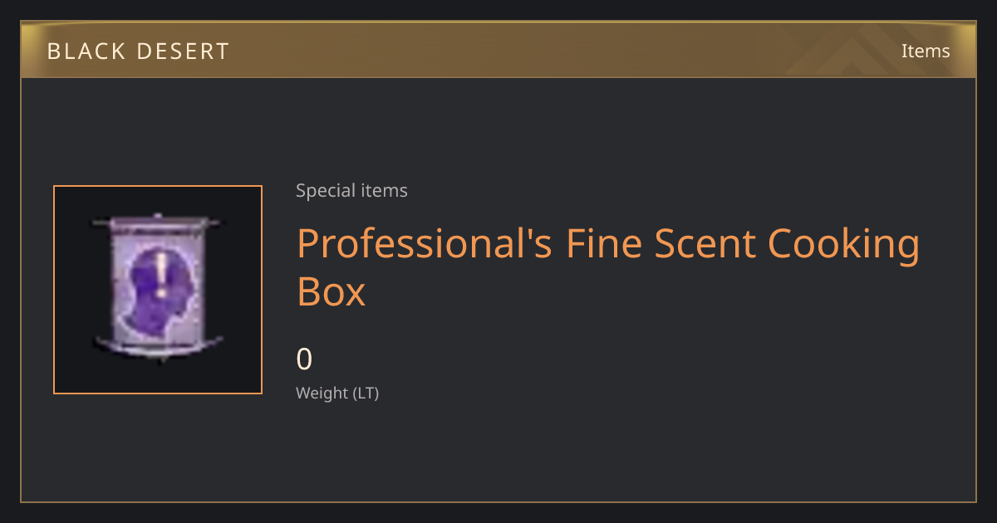997x523 pixels.
Task: Click the word Box in the item title
Action: pos(331,291)
